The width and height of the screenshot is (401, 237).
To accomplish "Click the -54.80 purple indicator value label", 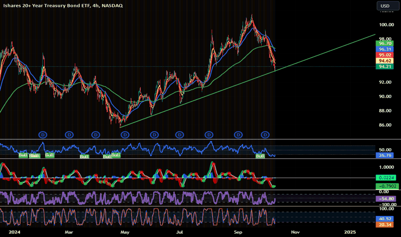I will (386, 199).
